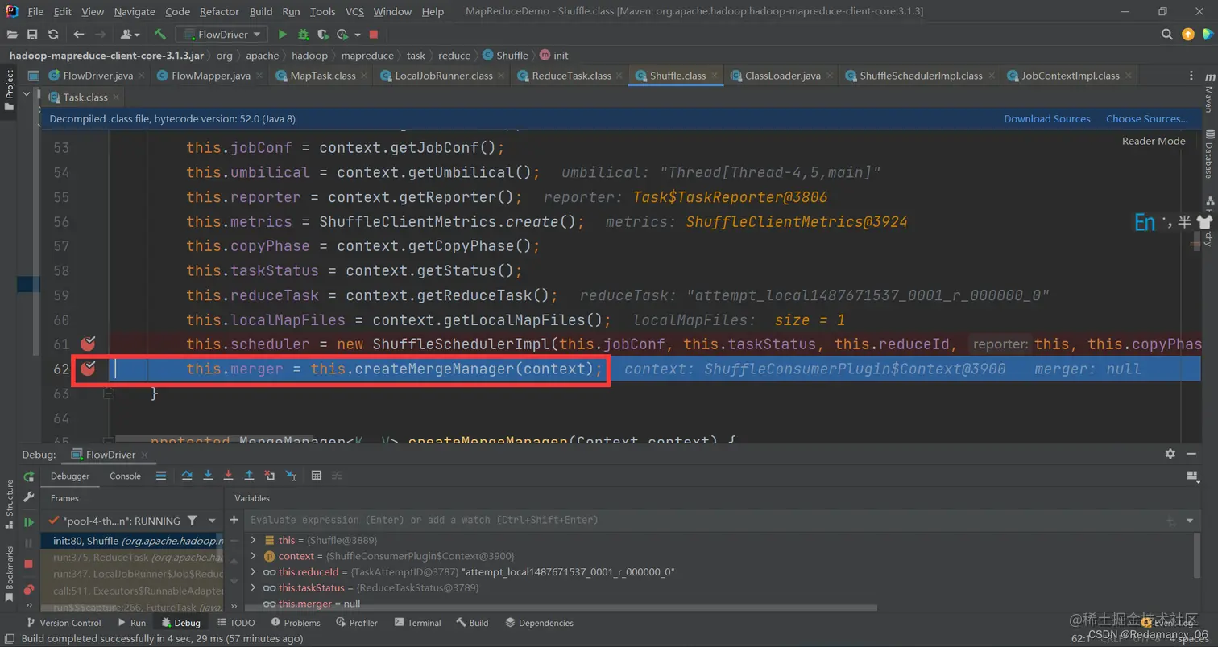Resume program in the debug sidebar
The width and height of the screenshot is (1218, 647).
(x=29, y=522)
